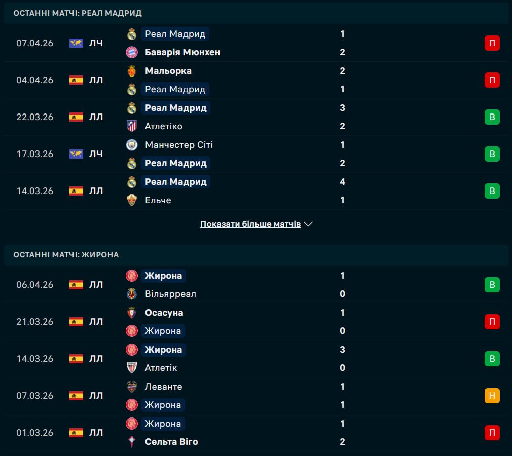512x456 pixels.
Task: Click the orange draw badge for Levante–Girona
Action: 492,396
